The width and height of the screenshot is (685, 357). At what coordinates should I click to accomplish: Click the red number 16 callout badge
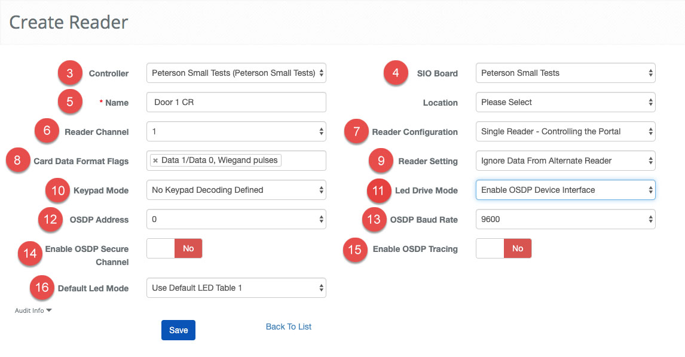pos(42,288)
